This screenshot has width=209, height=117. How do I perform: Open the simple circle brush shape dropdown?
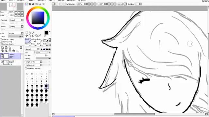34,62
